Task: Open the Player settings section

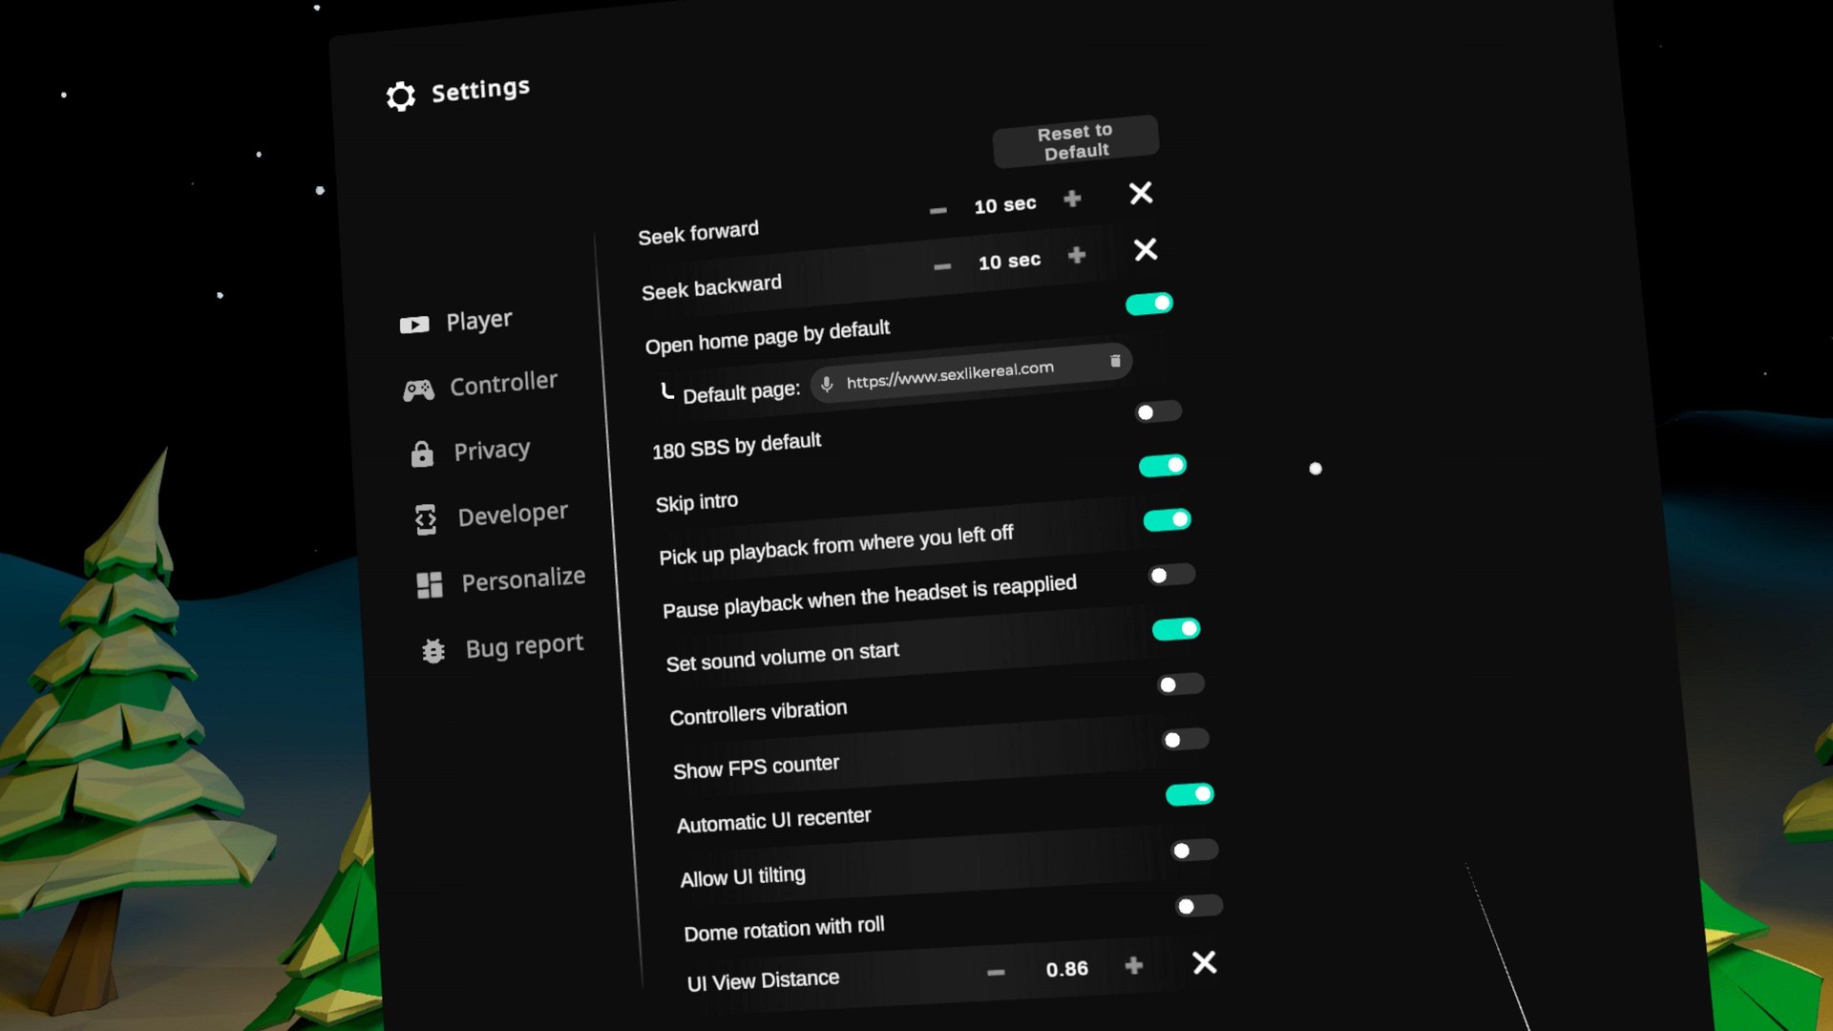Action: 478,321
